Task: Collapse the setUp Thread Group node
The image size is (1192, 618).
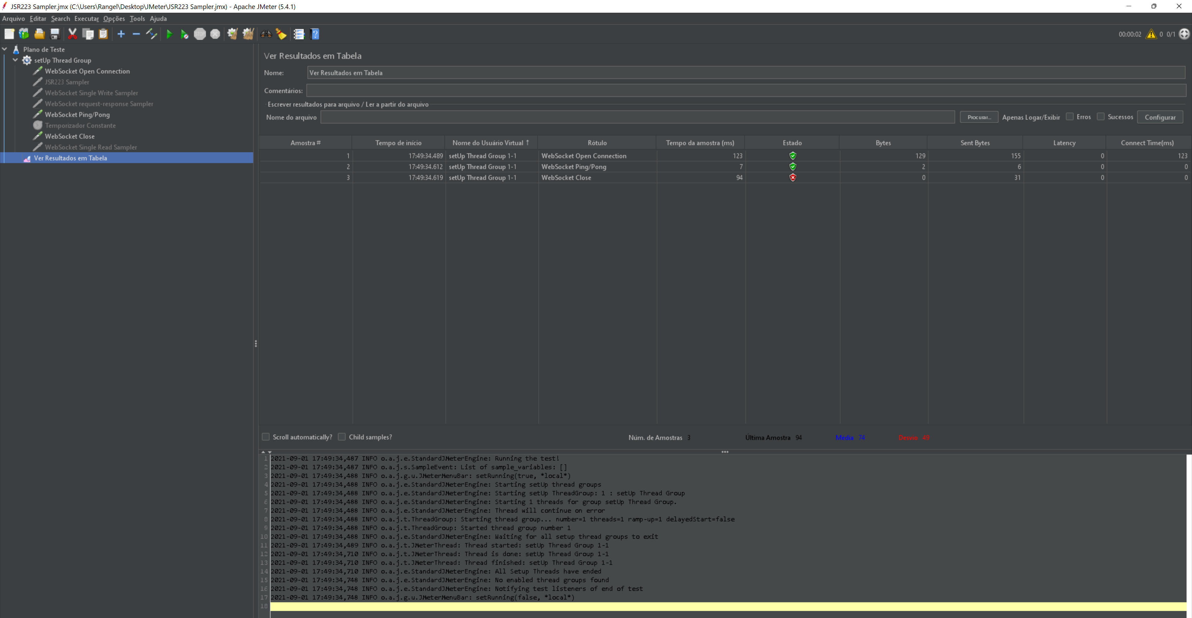Action: point(15,60)
